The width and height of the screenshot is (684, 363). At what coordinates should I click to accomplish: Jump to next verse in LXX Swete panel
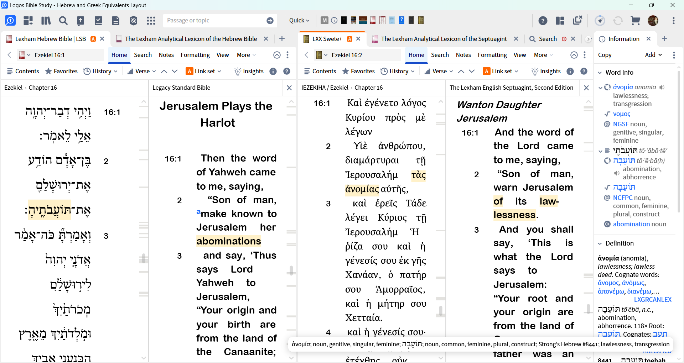point(472,72)
